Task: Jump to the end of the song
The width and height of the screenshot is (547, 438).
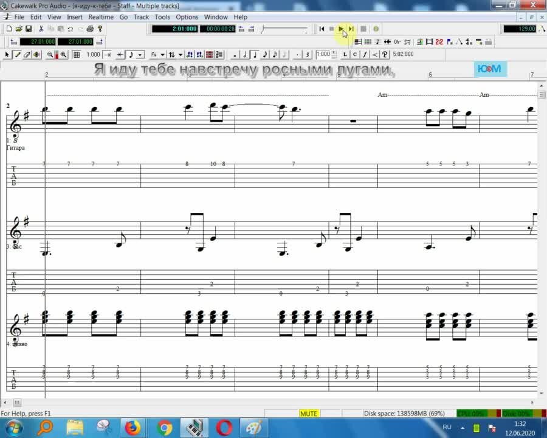Action: [351, 29]
